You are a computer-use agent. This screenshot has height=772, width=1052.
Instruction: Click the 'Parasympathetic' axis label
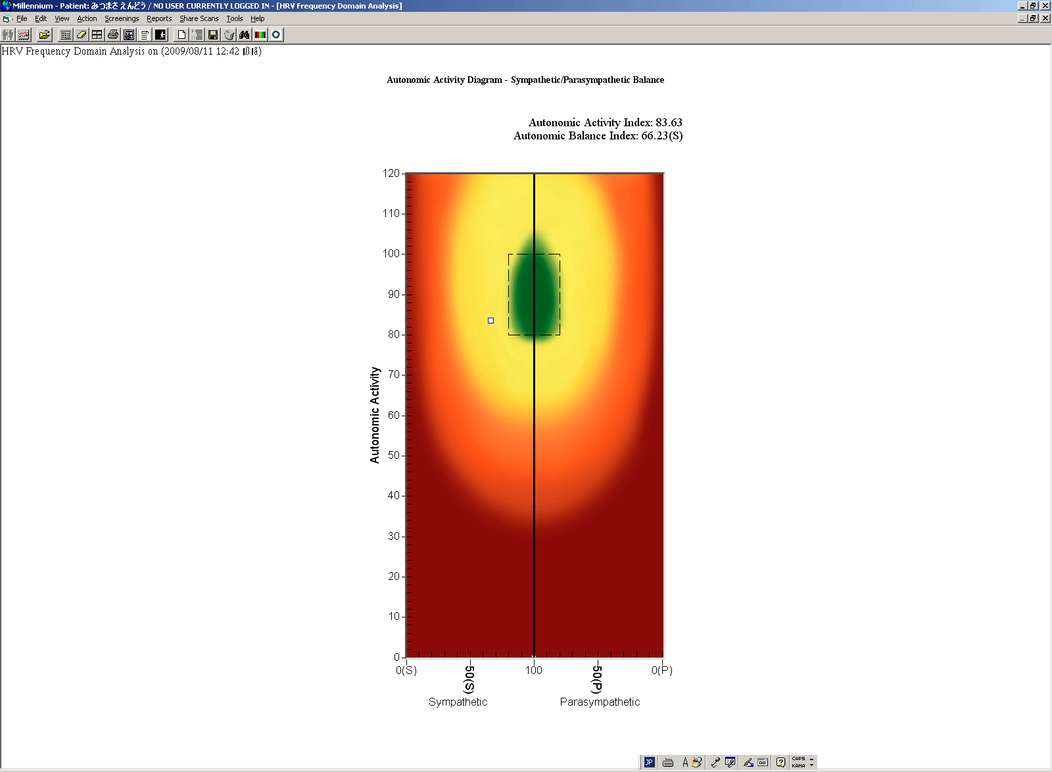click(600, 702)
